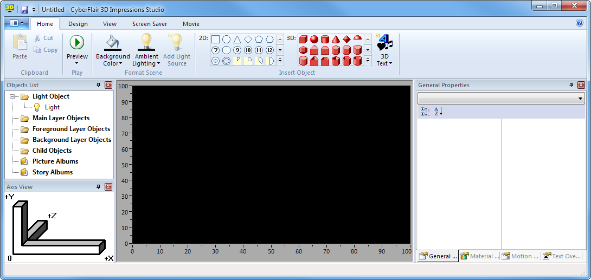
Task: Switch to the Design ribbon tab
Action: (78, 24)
